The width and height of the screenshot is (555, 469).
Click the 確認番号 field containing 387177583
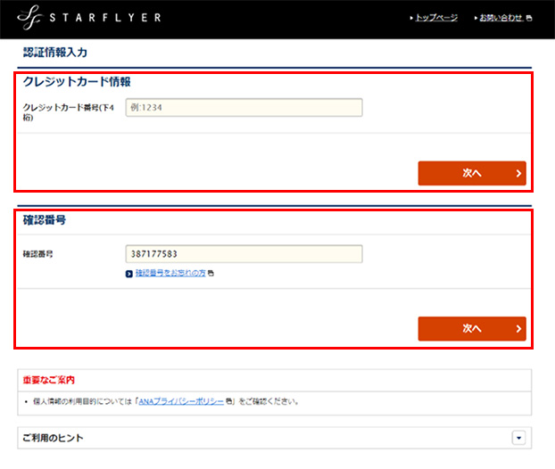tap(244, 254)
